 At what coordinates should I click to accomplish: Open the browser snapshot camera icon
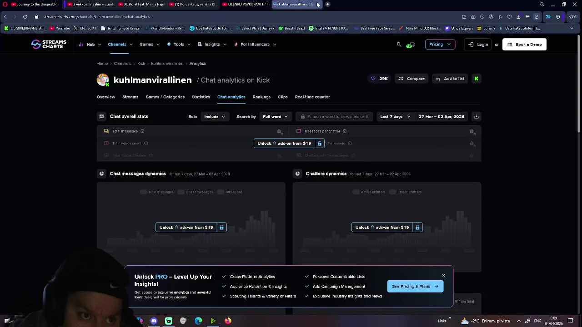(473, 17)
